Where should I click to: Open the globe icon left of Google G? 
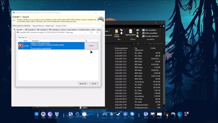point(71,114)
